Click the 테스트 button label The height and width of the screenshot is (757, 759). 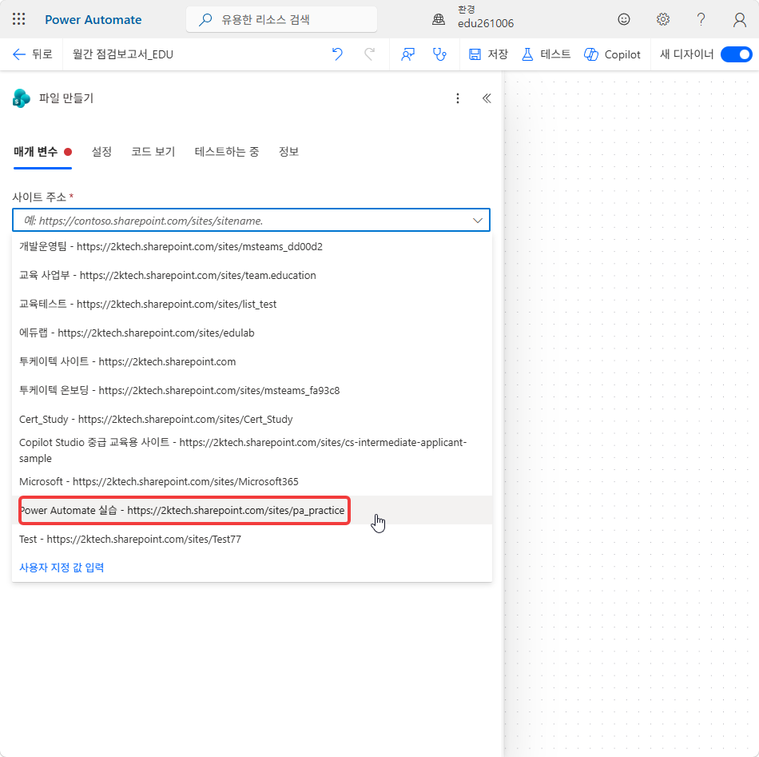(x=555, y=54)
